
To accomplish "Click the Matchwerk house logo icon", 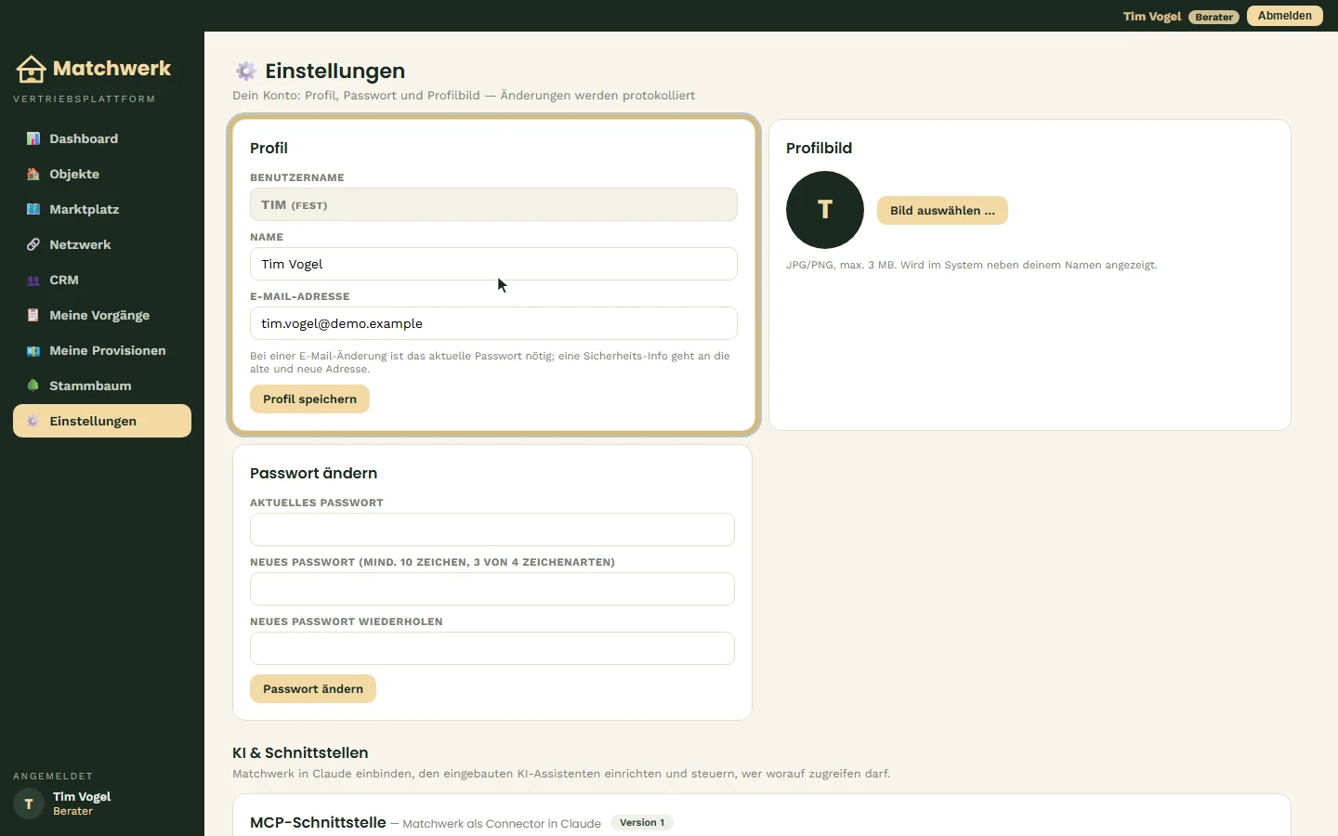I will click(x=31, y=69).
